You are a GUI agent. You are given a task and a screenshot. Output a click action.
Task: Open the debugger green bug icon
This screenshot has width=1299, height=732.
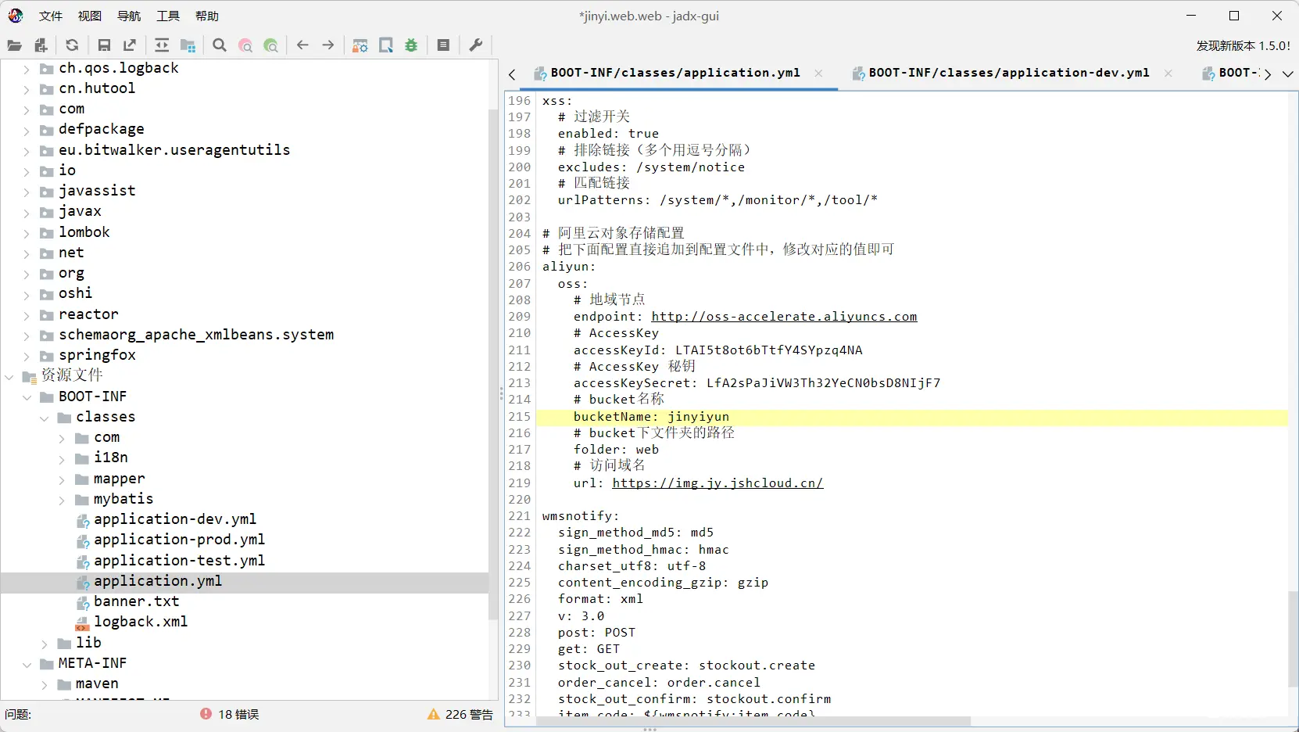tap(411, 45)
